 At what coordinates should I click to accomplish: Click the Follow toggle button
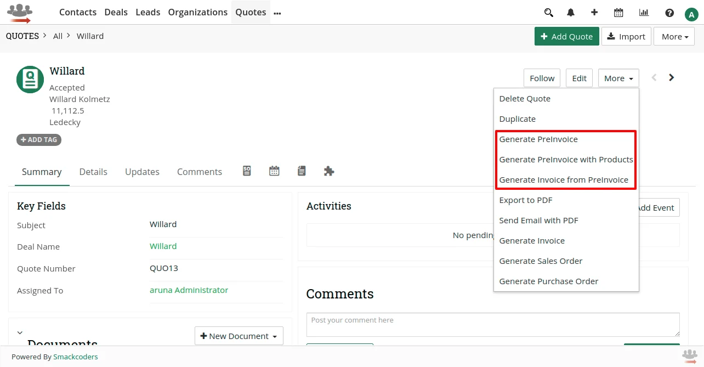[542, 77]
